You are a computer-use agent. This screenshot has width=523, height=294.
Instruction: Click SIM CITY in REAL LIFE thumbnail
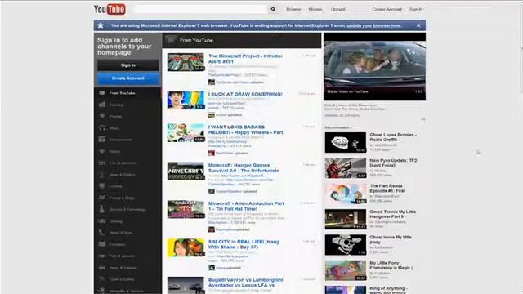point(186,247)
